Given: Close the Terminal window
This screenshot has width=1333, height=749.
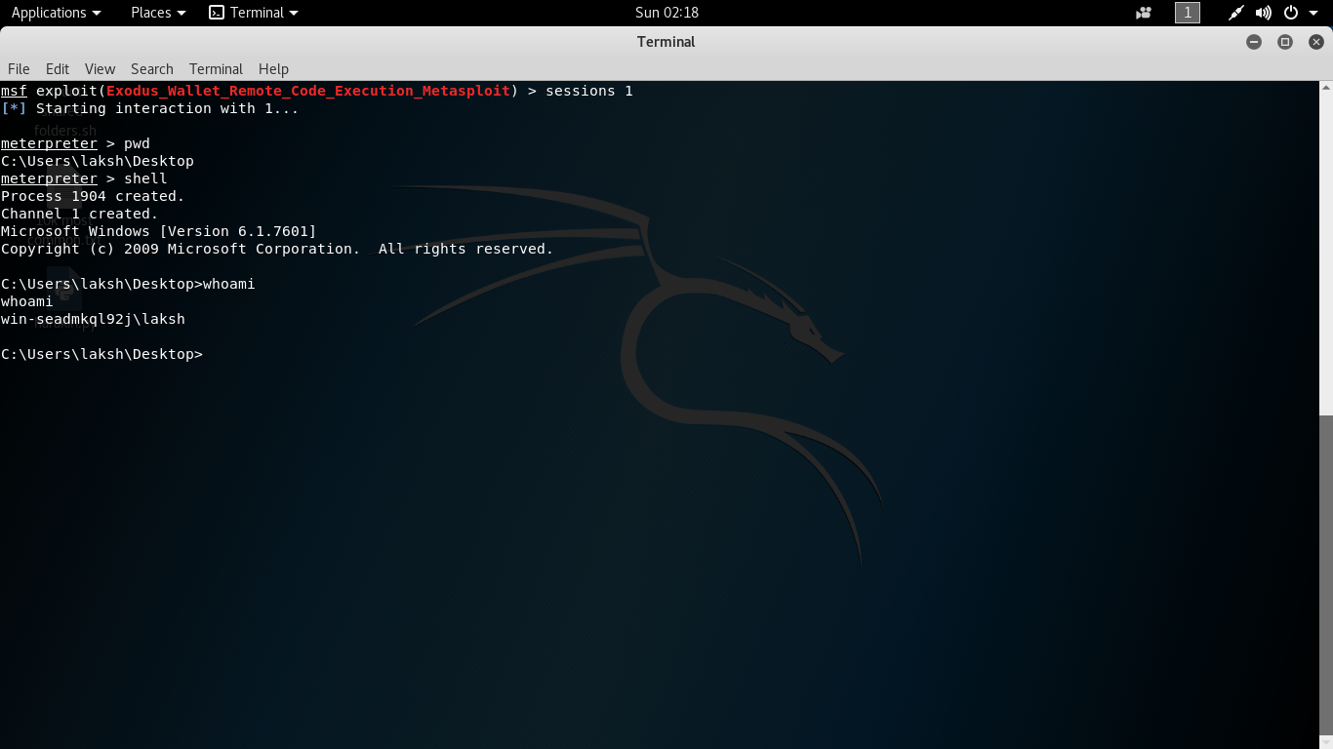Looking at the screenshot, I should 1316,42.
